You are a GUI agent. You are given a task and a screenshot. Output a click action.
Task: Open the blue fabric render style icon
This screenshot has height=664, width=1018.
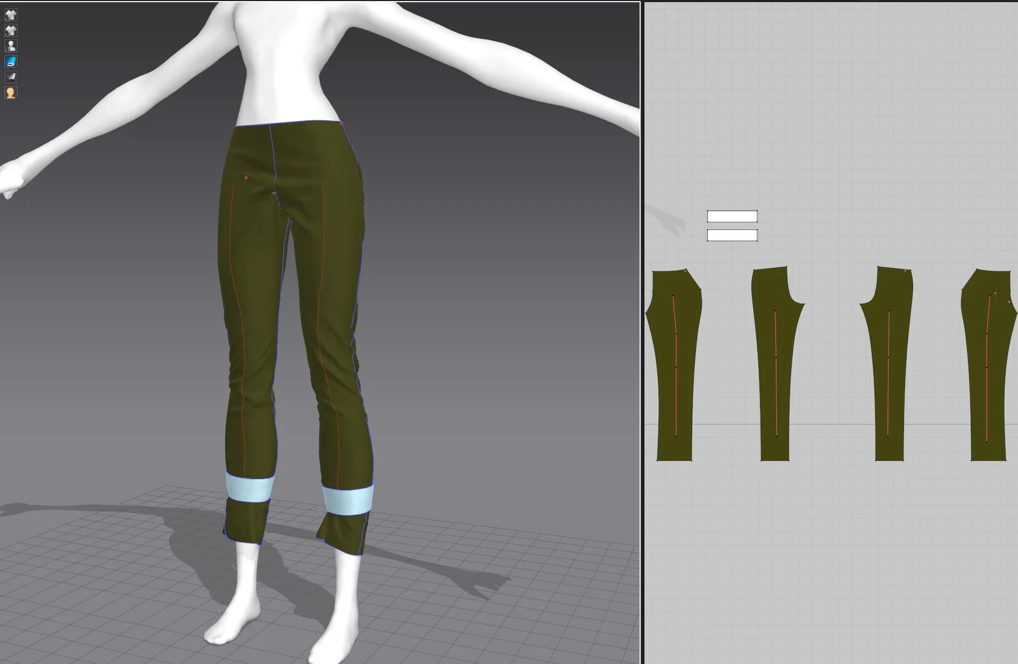11,61
